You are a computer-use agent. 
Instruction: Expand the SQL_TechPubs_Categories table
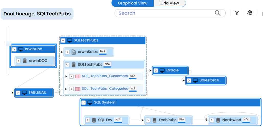click(x=71, y=89)
